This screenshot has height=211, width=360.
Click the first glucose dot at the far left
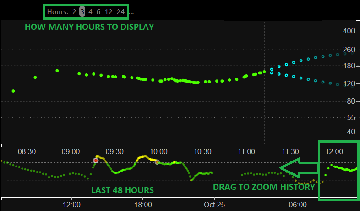click(13, 91)
